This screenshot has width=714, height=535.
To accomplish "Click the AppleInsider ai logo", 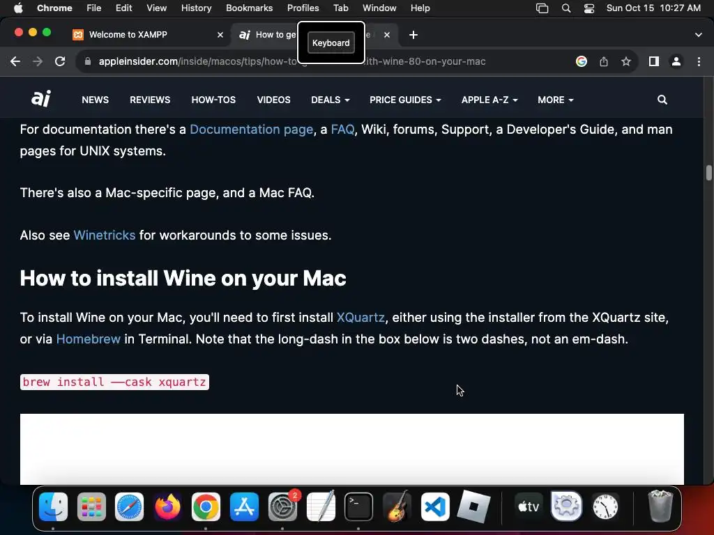I will (x=41, y=99).
